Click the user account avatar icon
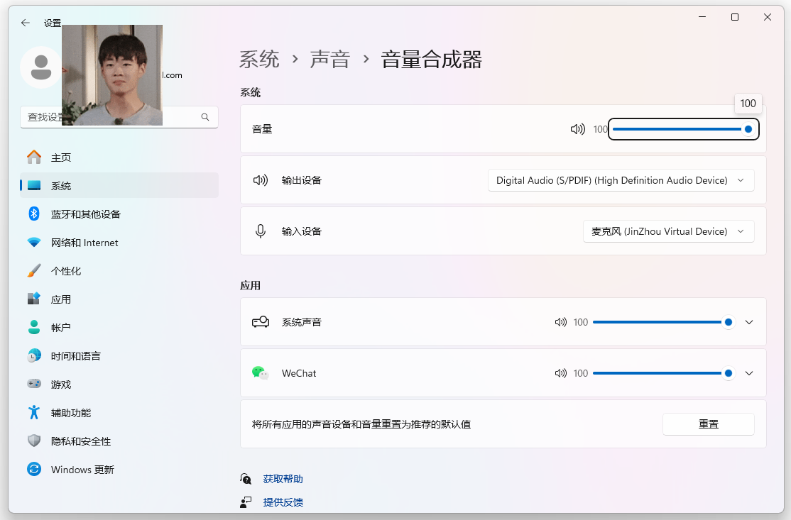 pyautogui.click(x=41, y=67)
